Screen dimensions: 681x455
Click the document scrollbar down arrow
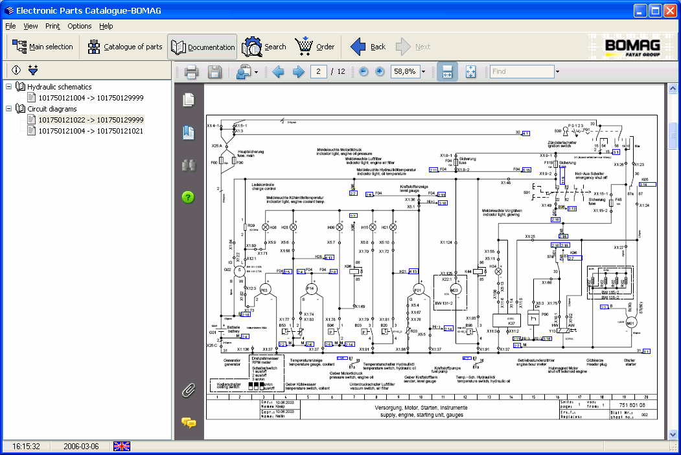673,434
